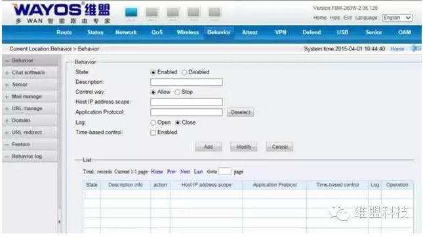Open the Status menu
The height and width of the screenshot is (238, 423).
click(95, 32)
